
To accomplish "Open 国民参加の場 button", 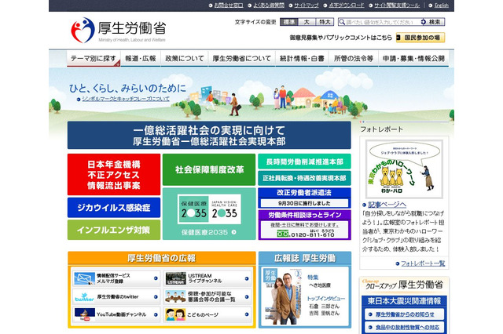I will (420, 38).
